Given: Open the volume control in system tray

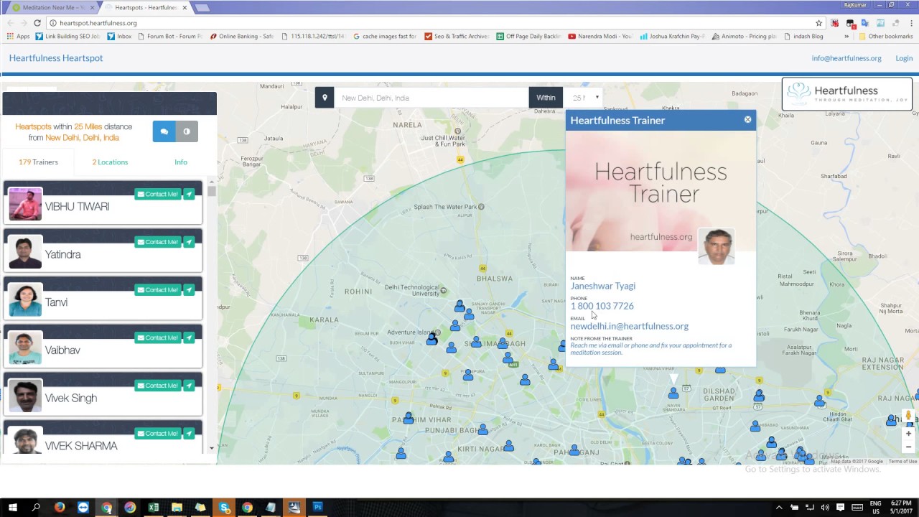Looking at the screenshot, I should [x=825, y=508].
